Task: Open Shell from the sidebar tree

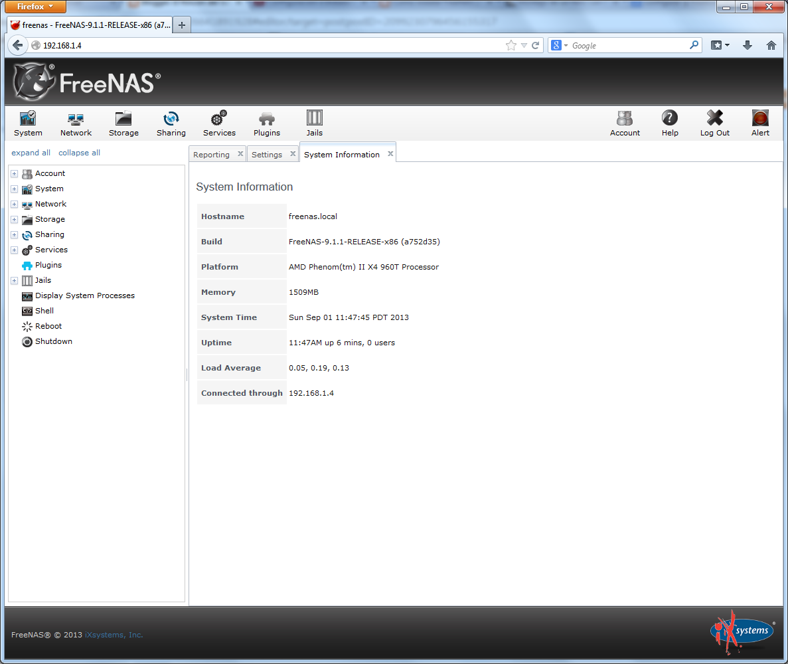Action: [44, 310]
